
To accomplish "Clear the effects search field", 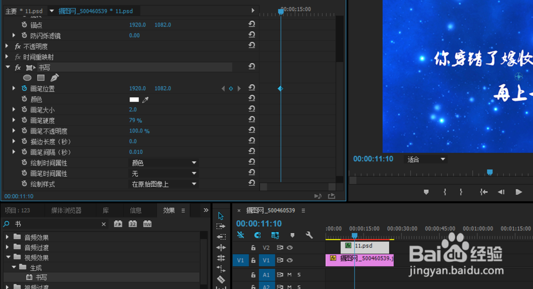I will click(104, 224).
